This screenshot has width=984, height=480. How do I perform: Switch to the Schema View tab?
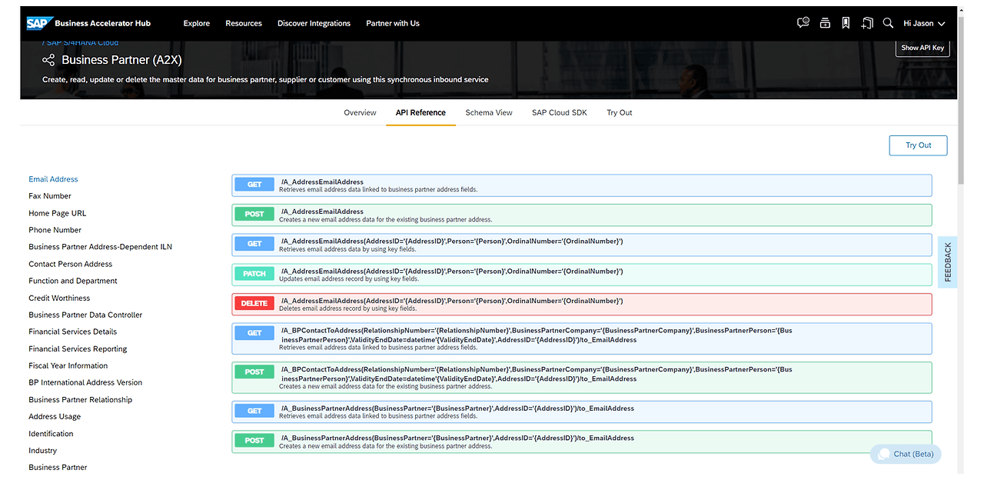489,112
